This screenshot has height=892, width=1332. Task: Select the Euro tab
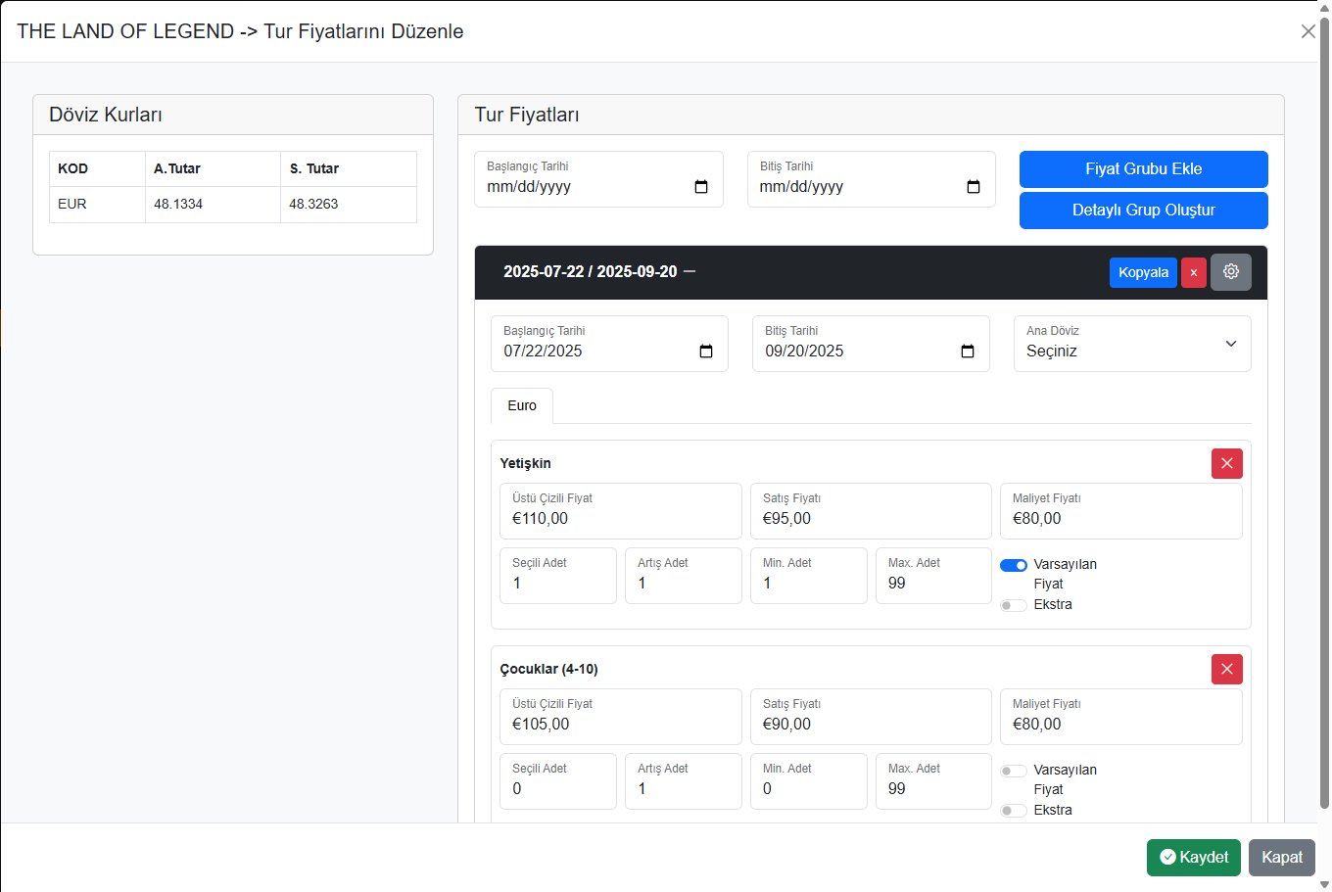coord(522,405)
